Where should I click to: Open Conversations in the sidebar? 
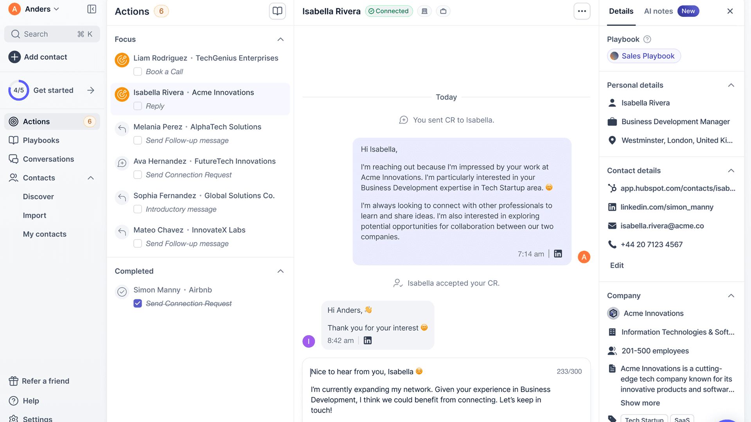[x=48, y=159]
